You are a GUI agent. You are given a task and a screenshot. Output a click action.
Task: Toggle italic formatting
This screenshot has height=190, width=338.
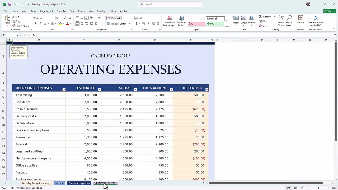(40, 23)
